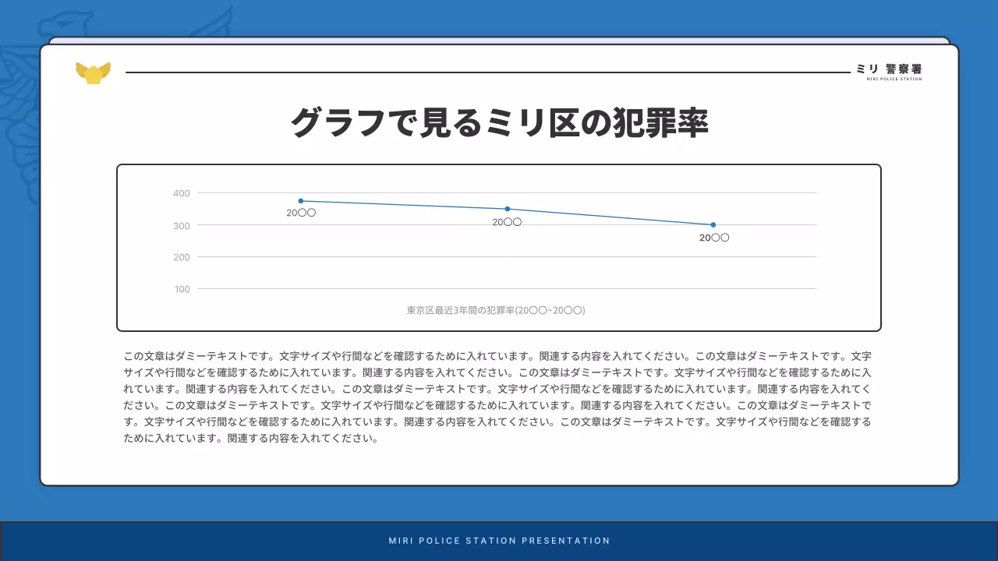Click the last 20〇〇 label below the chart
The height and width of the screenshot is (561, 998).
coord(715,237)
